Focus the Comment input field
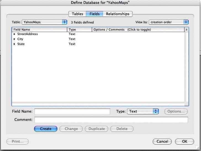The width and height of the screenshot is (201, 151). [x=111, y=120]
